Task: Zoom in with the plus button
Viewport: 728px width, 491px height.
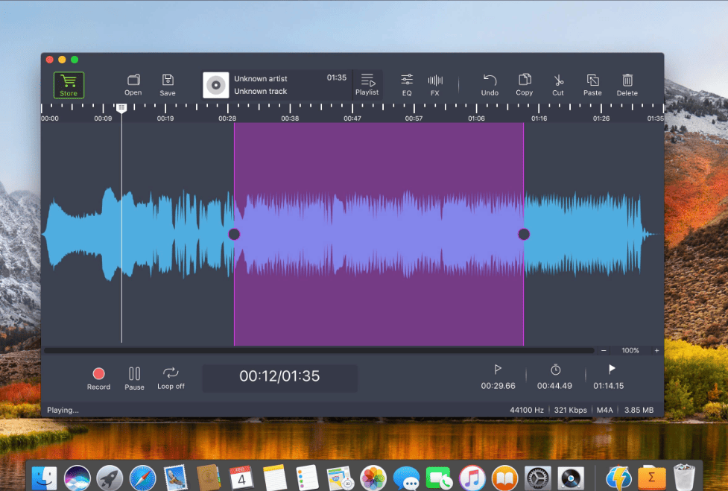Action: click(x=657, y=350)
